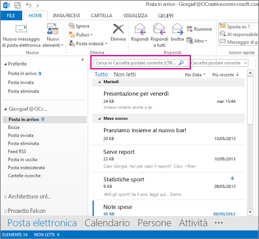Click the Pulisci broom icon
This screenshot has height=239, width=259.
[x=72, y=35]
